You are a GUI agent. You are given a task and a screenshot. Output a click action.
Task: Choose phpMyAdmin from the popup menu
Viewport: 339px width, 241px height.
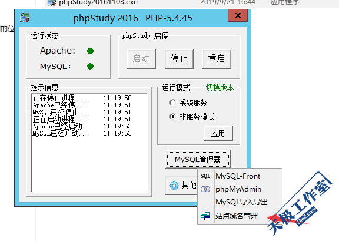pos(238,189)
